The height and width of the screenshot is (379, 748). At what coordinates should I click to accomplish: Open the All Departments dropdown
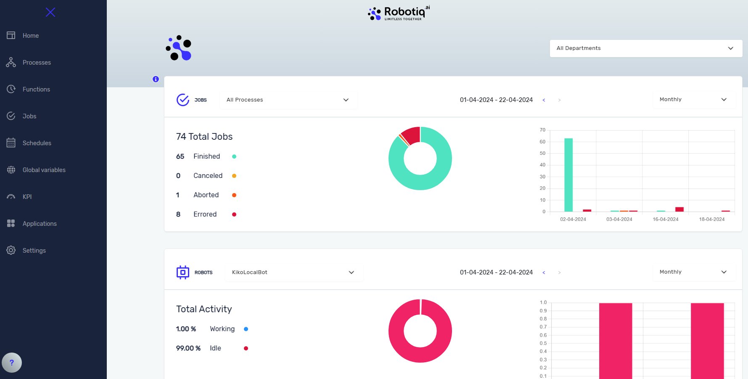coord(646,48)
